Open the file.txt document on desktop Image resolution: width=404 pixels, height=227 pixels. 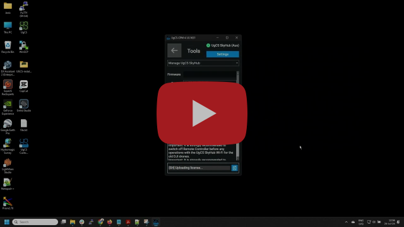(24, 125)
